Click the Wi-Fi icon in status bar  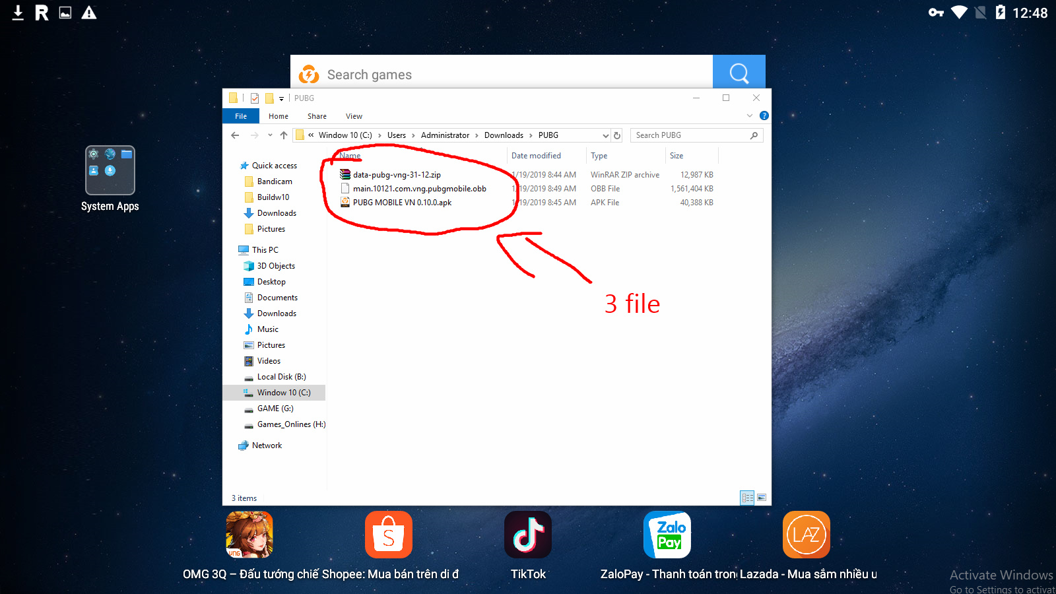[x=959, y=13]
